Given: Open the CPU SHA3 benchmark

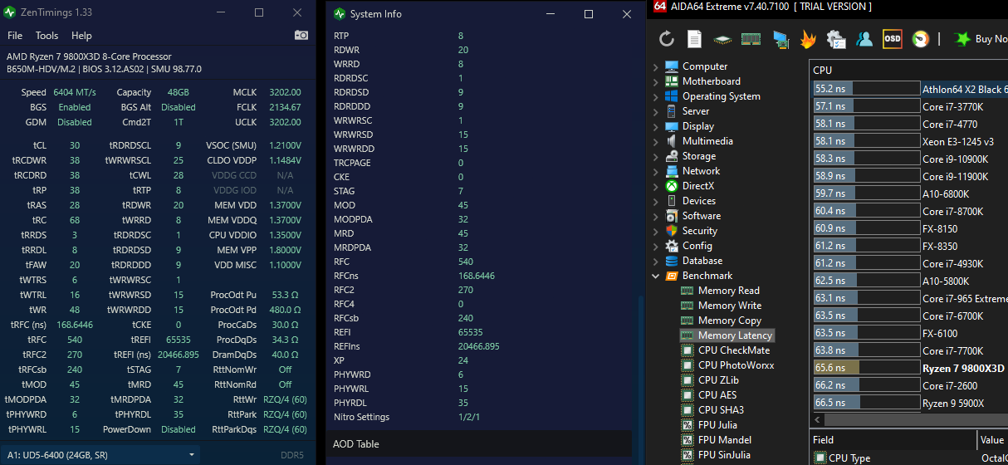Looking at the screenshot, I should 721,410.
